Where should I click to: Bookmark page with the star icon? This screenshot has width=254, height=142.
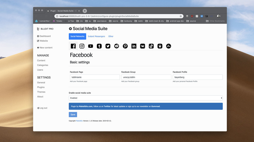(181, 16)
